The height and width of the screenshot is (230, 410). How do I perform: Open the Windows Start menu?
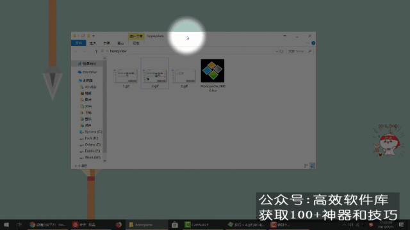[6, 224]
